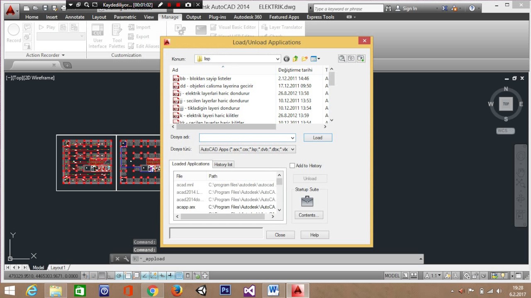This screenshot has width=531, height=298.
Task: Select acapp.arx in loaded applications
Action: [186, 207]
